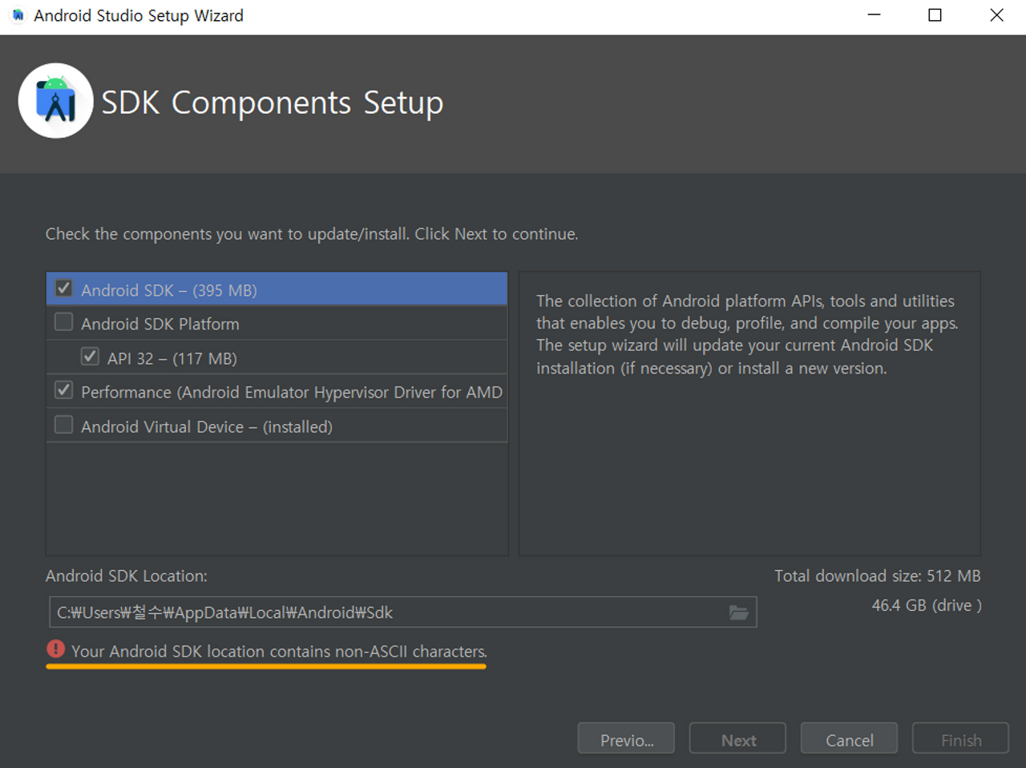This screenshot has width=1026, height=768.
Task: Click the title bar Android Studio app icon
Action: click(x=18, y=15)
